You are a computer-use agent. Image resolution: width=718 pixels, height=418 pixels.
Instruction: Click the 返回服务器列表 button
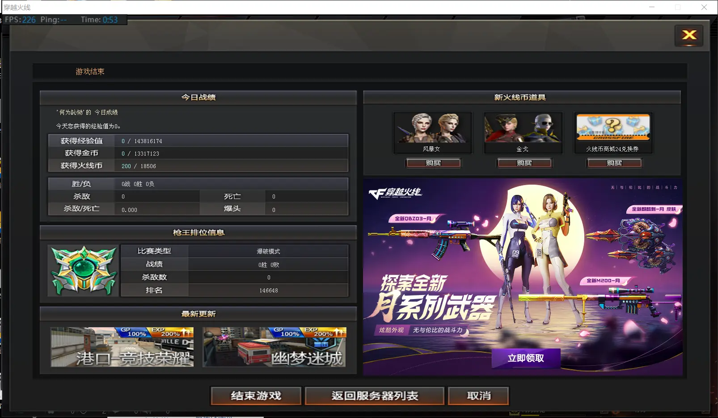coord(375,396)
